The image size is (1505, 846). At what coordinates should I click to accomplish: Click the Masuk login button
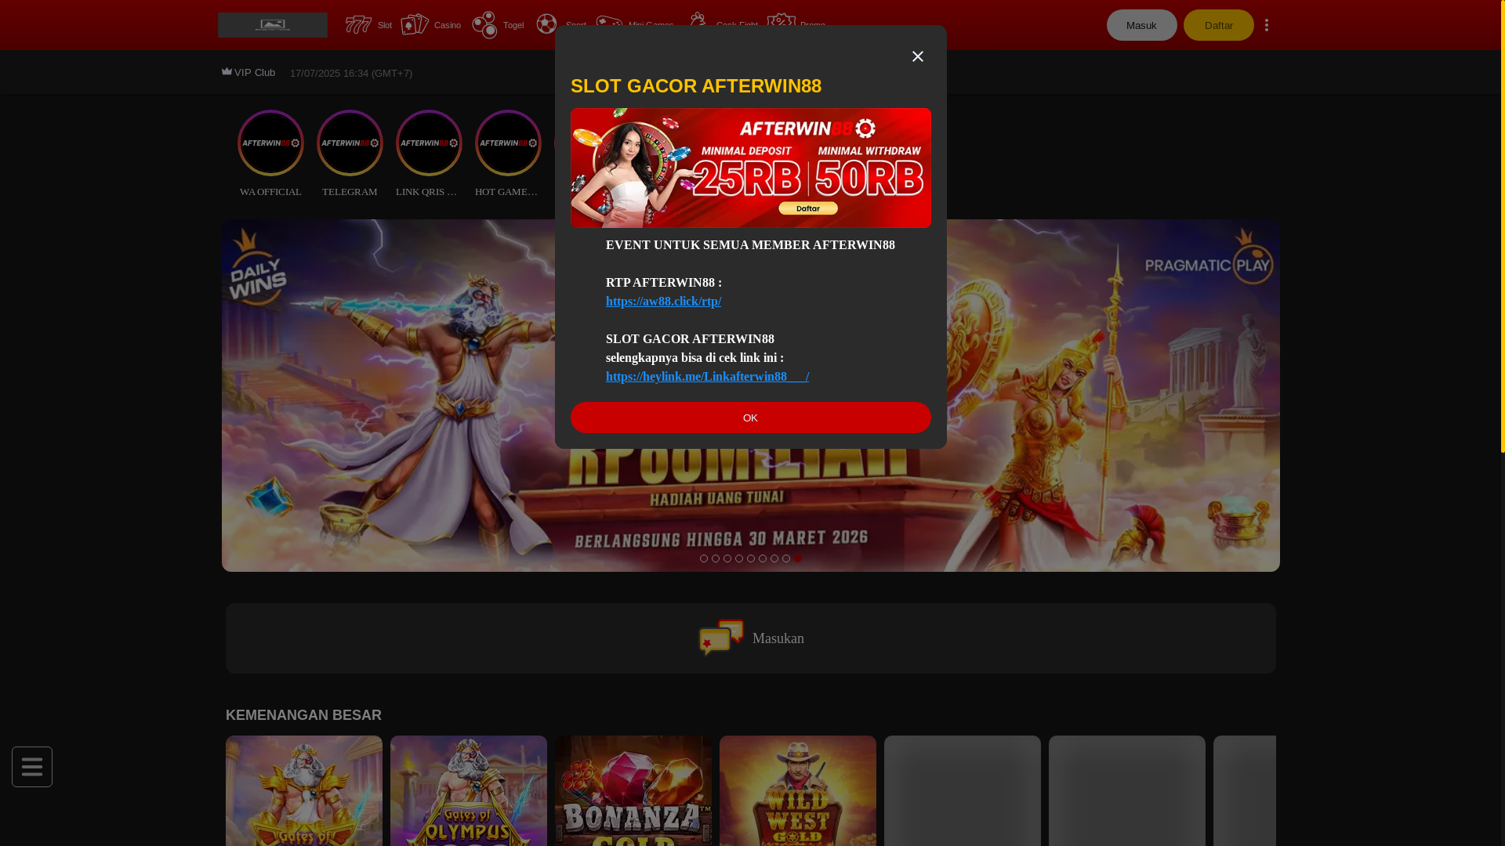pyautogui.click(x=1141, y=25)
